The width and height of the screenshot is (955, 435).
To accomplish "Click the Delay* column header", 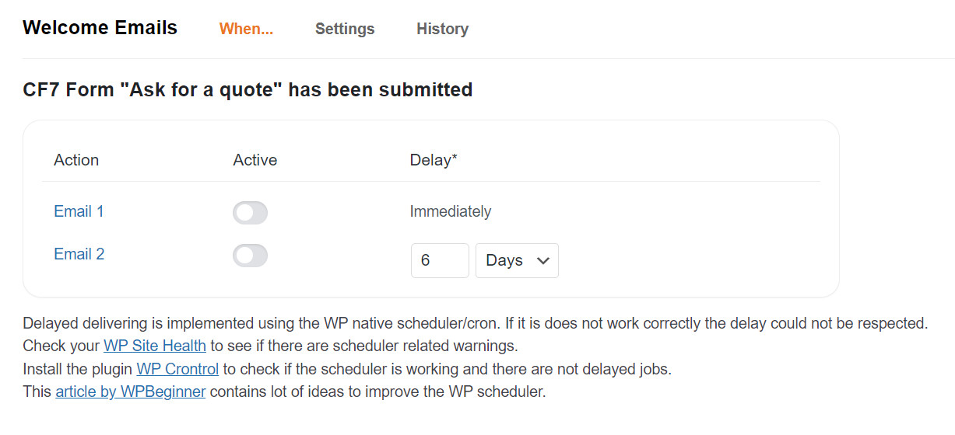I will tap(434, 160).
